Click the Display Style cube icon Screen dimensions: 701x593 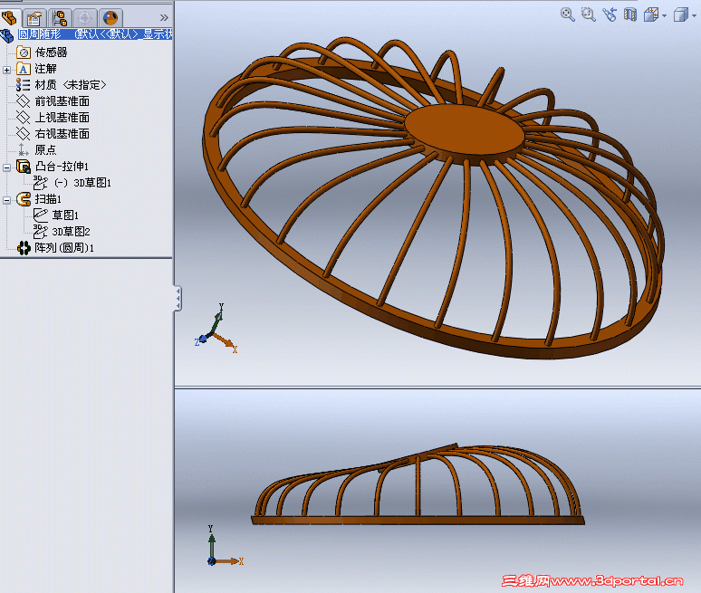(x=681, y=14)
